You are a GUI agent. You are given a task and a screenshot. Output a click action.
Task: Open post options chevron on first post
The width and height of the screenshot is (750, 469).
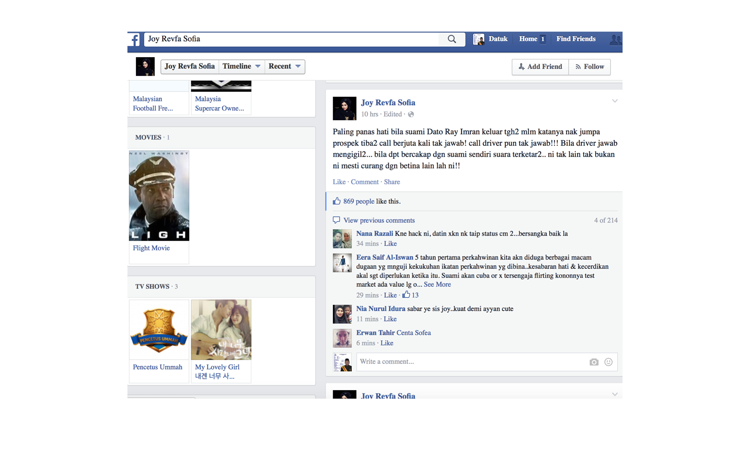(615, 101)
